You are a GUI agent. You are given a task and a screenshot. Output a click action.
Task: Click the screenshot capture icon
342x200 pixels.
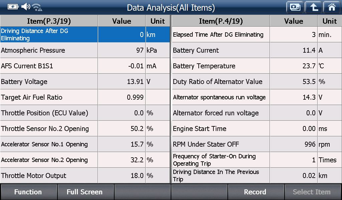tap(295, 7)
